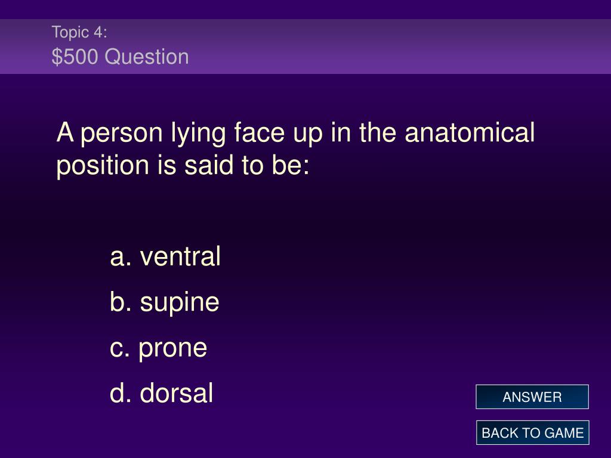Screen dimensions: 611x458
Task: Click the ANSWER button
Action: point(532,397)
